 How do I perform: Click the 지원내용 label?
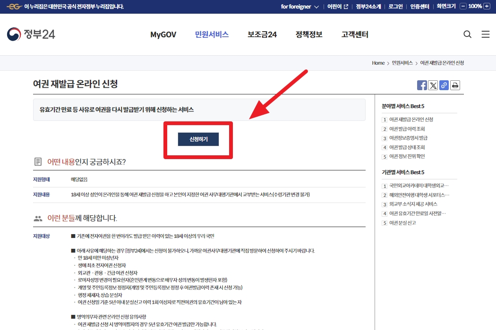point(42,195)
